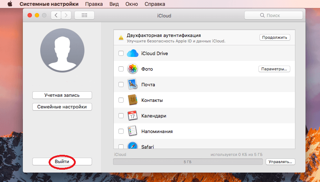Open the Apple menu logo
Image resolution: width=320 pixels, height=182 pixels.
(x=10, y=4)
